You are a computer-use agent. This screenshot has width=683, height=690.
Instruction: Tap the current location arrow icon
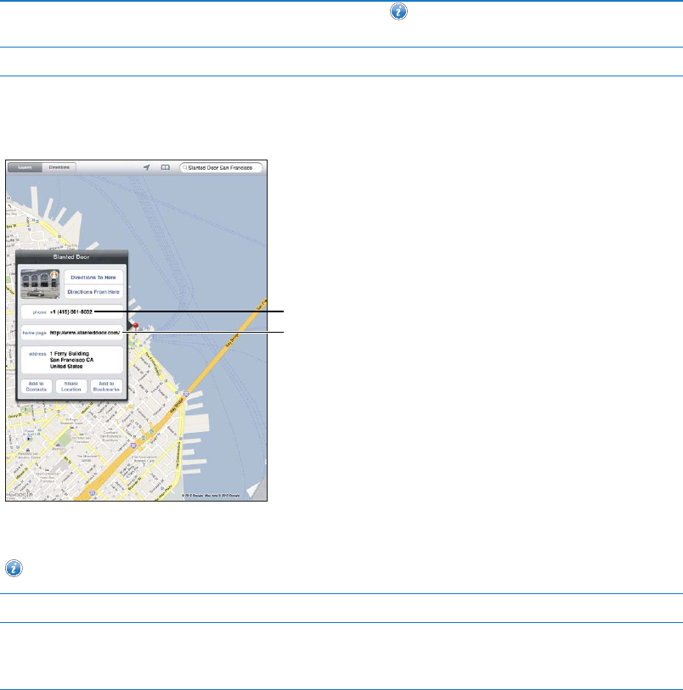point(147,168)
